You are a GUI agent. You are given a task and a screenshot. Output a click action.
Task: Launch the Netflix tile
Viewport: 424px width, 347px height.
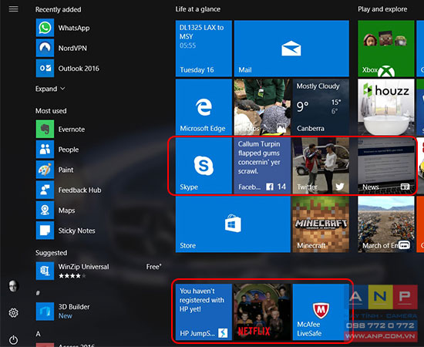pos(262,312)
